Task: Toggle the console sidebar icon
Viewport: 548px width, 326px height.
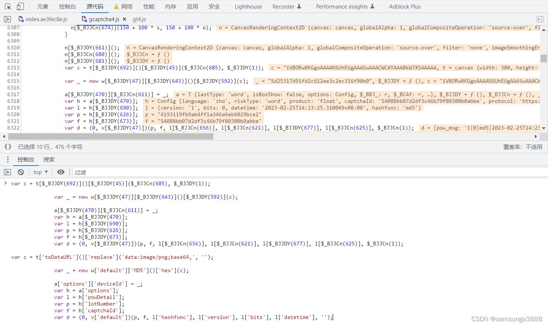Action: [7, 172]
